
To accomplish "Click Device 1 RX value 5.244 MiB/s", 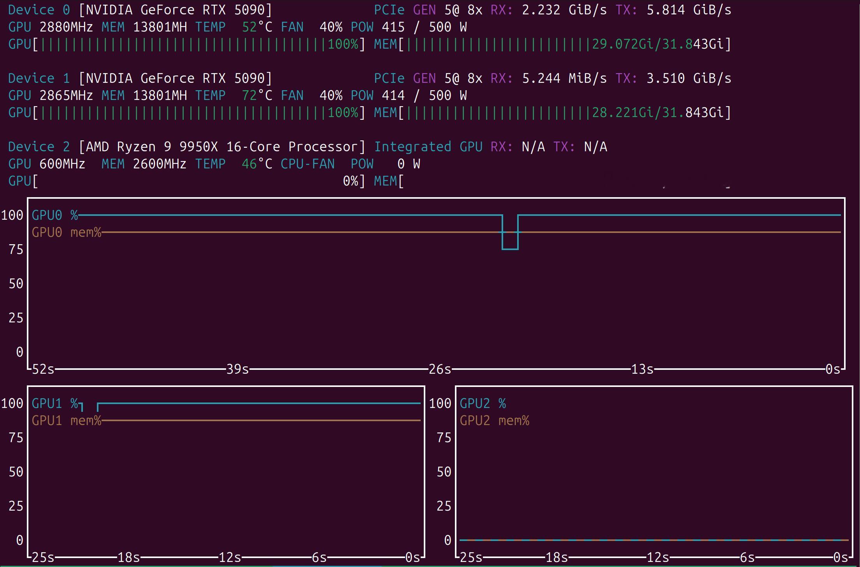I will [564, 79].
